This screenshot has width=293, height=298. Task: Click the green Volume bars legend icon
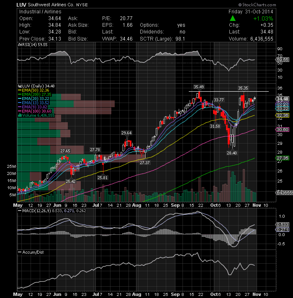20,116
